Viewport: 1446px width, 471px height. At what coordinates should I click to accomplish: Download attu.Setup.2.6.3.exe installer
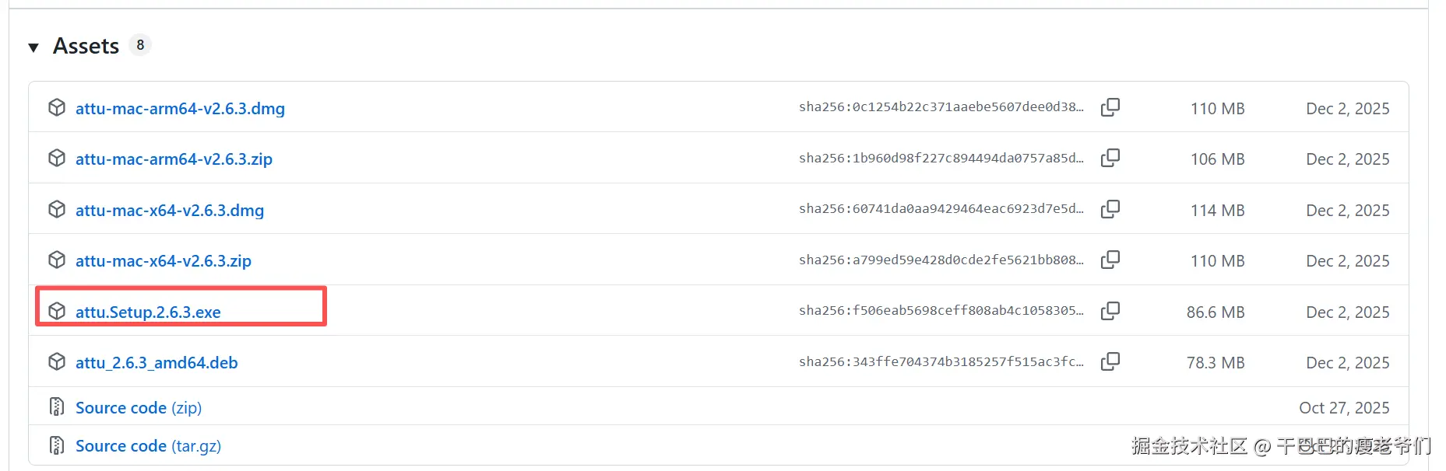(x=148, y=312)
